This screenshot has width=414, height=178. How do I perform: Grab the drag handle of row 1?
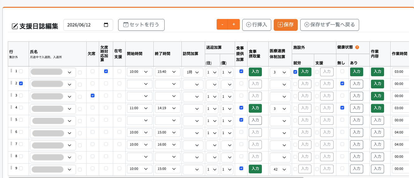tap(11, 71)
